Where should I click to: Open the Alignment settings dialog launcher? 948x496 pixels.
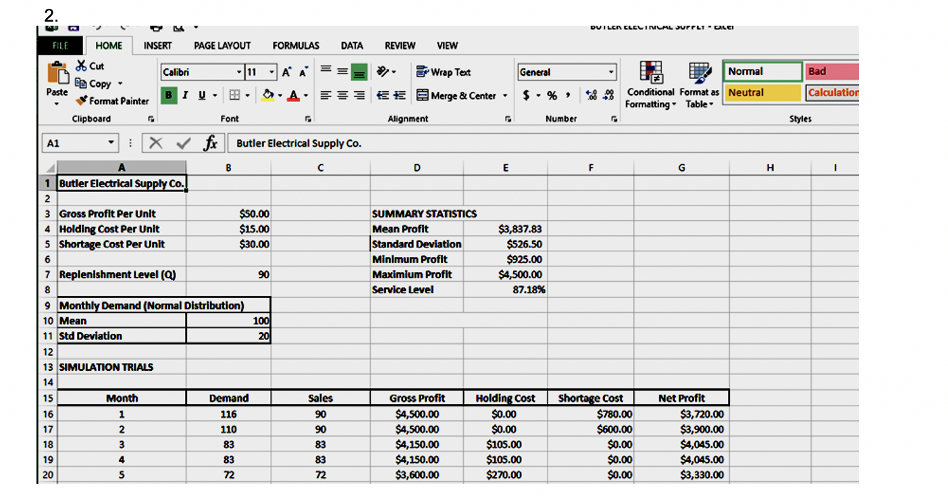click(x=508, y=119)
